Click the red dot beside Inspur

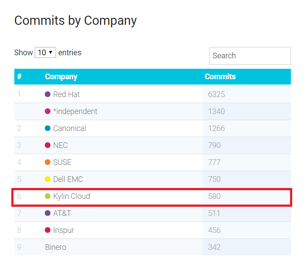pyautogui.click(x=47, y=230)
